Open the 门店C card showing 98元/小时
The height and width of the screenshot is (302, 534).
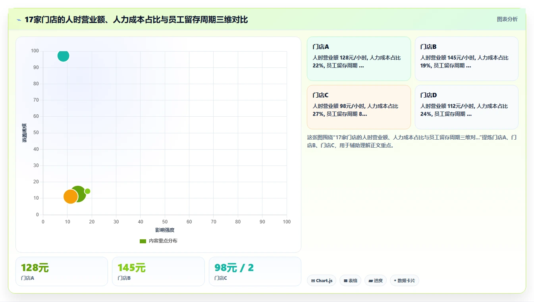pyautogui.click(x=359, y=107)
